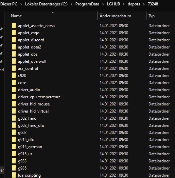Select the driver_audio folder icon
This screenshot has width=175, height=178.
(x=14, y=90)
